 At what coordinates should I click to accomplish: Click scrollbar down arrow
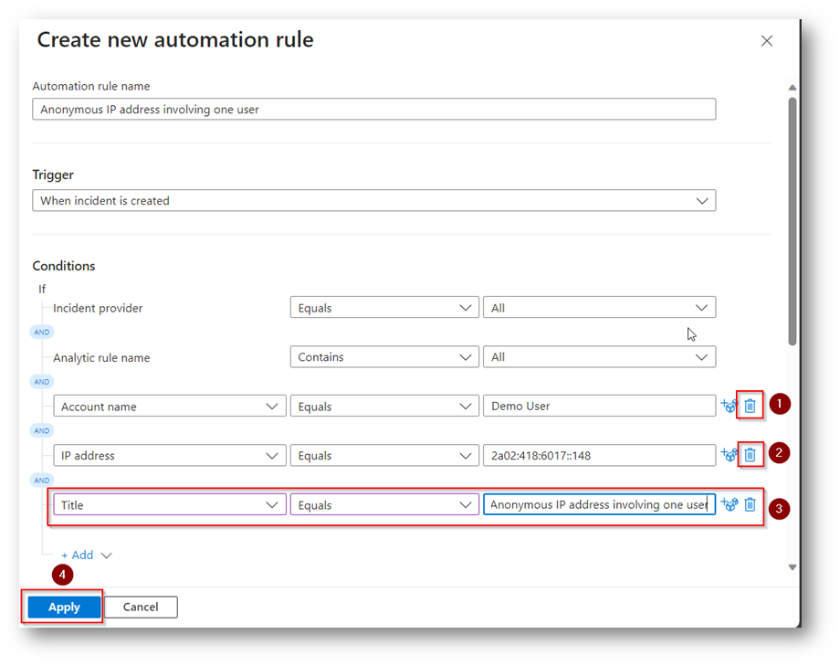click(793, 567)
